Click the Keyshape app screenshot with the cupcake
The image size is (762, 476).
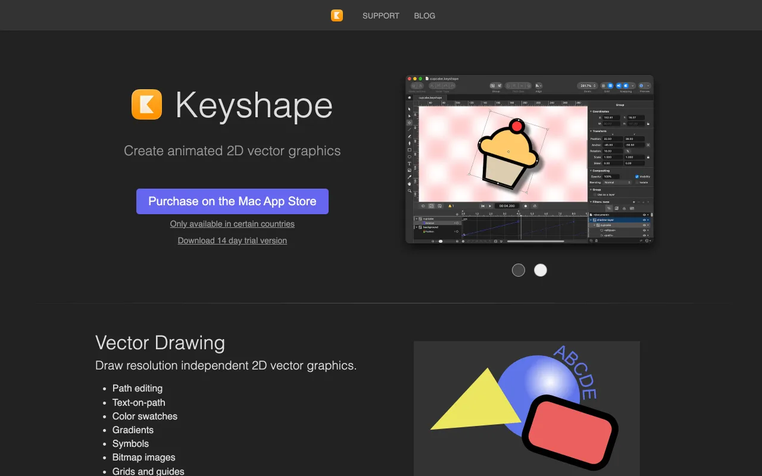pyautogui.click(x=529, y=159)
